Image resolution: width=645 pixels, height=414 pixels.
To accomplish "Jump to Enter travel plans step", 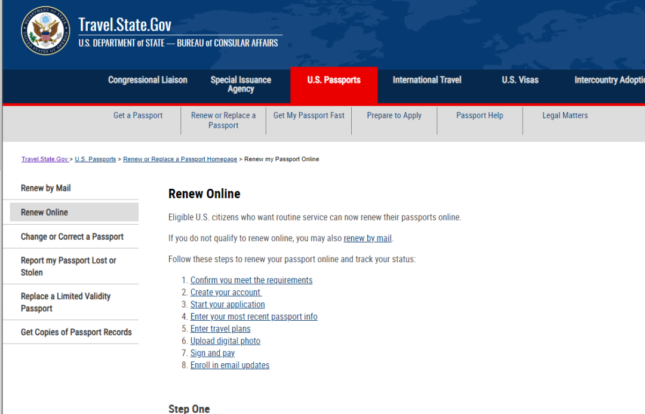I will 220,329.
